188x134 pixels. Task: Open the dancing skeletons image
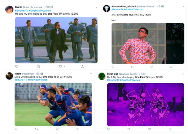click(x=145, y=104)
